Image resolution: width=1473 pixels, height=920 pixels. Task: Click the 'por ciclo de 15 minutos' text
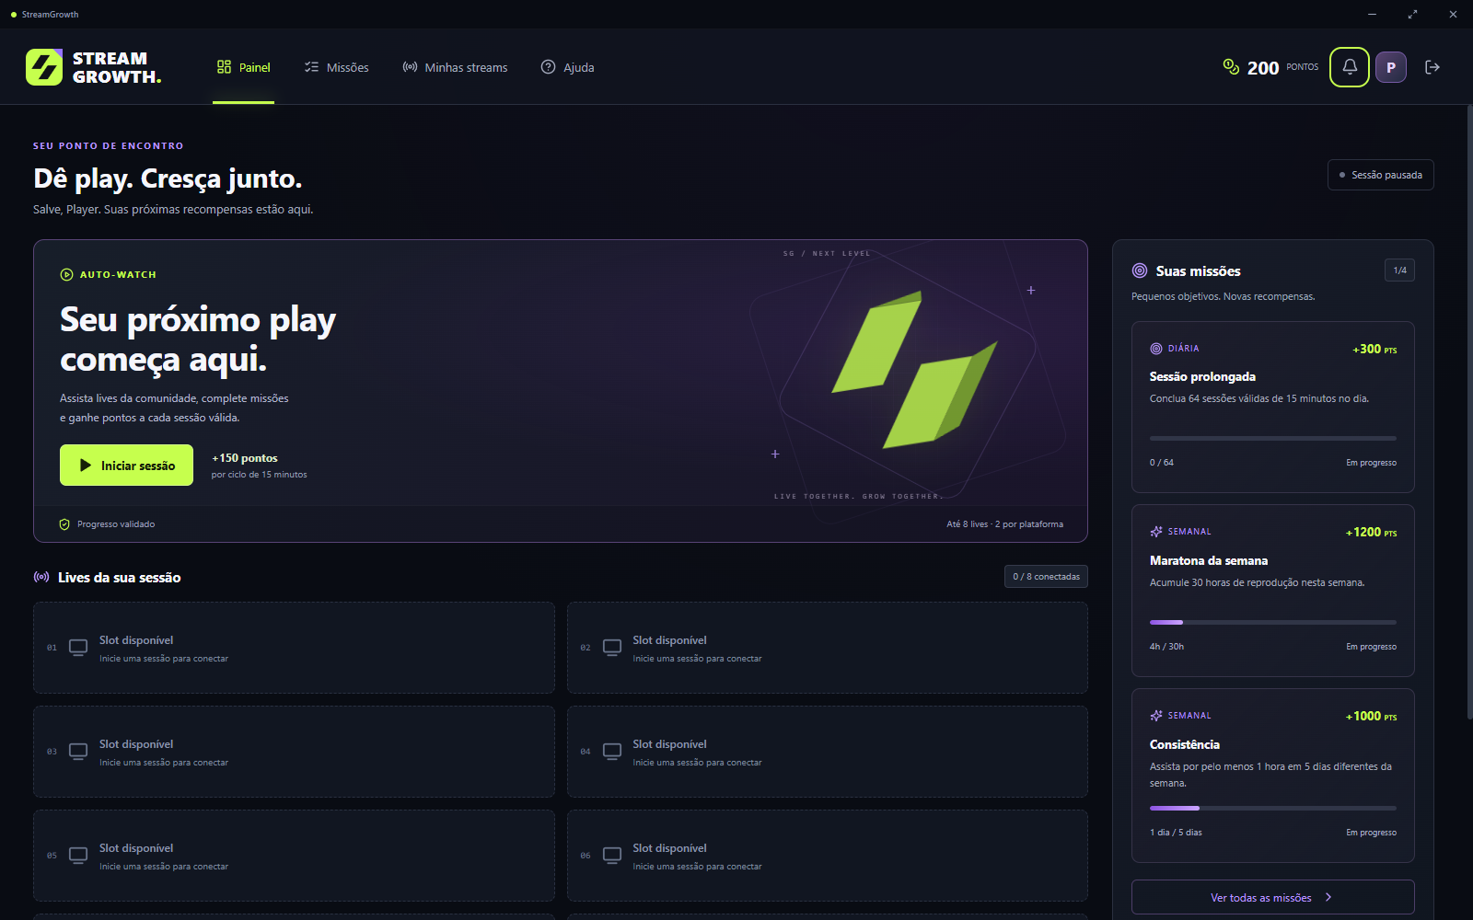coord(259,475)
